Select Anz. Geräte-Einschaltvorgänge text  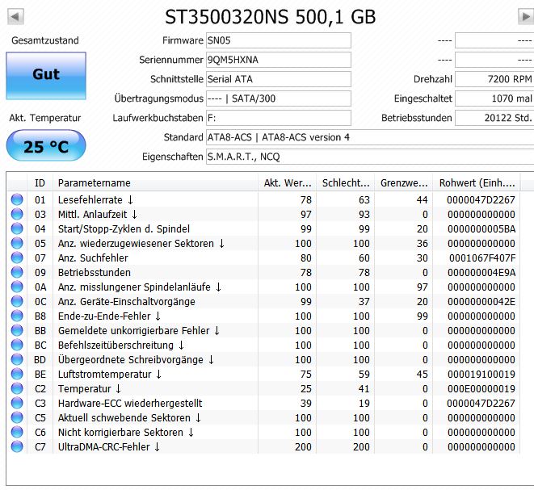click(x=126, y=302)
